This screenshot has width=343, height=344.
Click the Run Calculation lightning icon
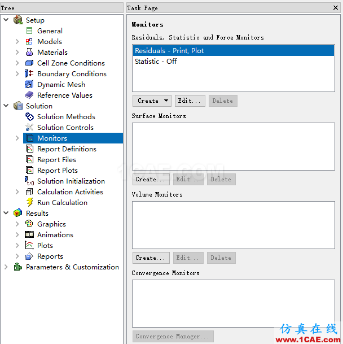[x=29, y=202]
